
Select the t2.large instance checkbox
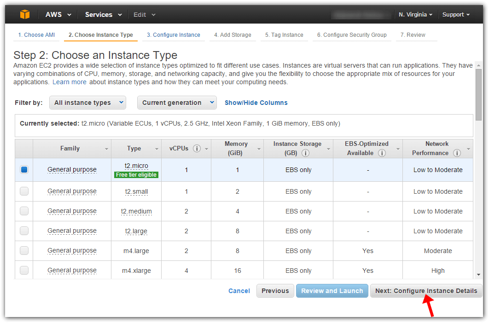[24, 231]
